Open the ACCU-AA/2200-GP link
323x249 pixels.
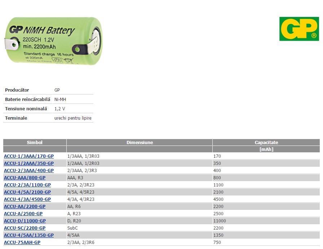click(25, 207)
